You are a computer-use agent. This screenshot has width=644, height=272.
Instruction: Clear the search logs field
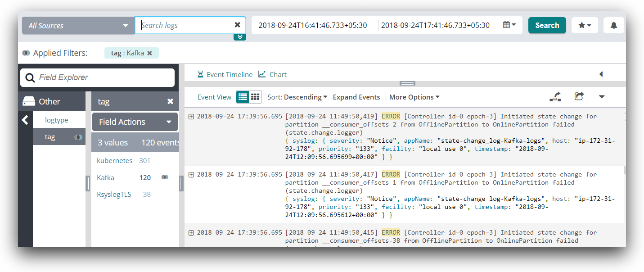pyautogui.click(x=237, y=25)
